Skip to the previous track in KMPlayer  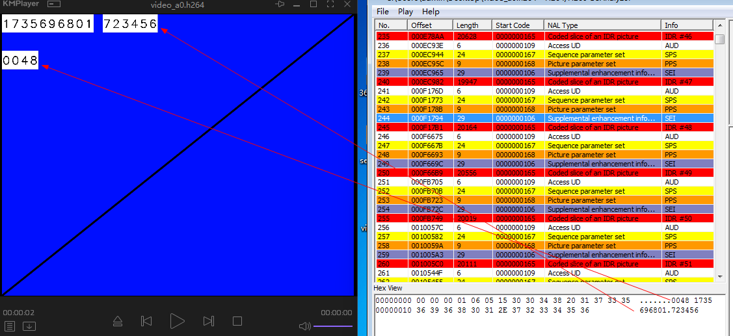pos(146,321)
